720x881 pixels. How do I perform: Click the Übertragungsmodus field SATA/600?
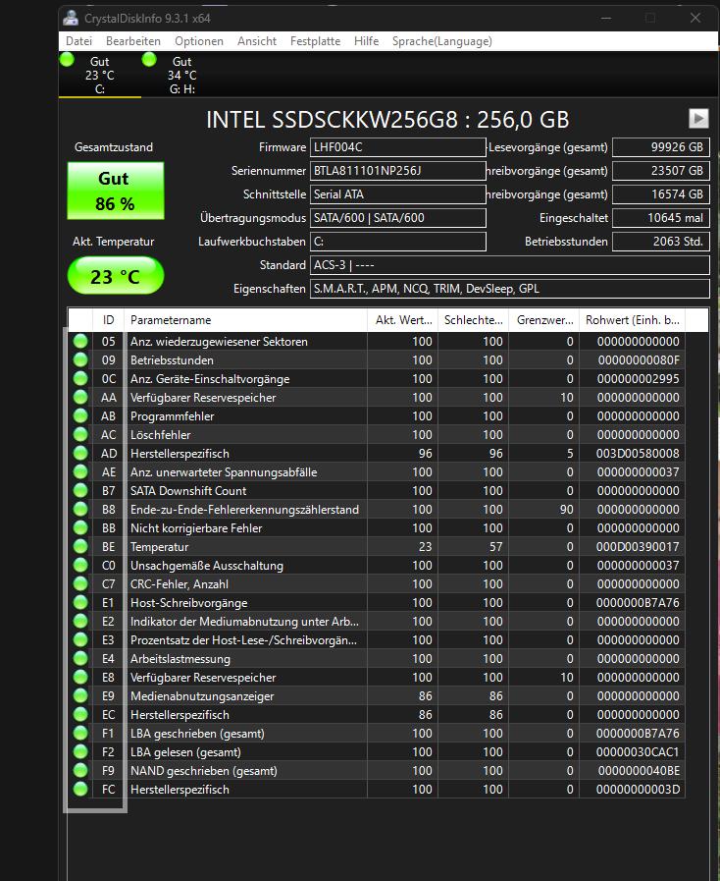click(x=398, y=218)
